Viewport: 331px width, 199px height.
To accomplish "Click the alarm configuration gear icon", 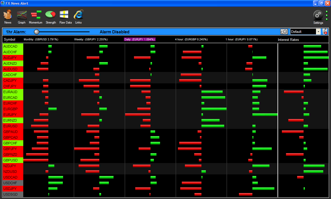I will [284, 31].
